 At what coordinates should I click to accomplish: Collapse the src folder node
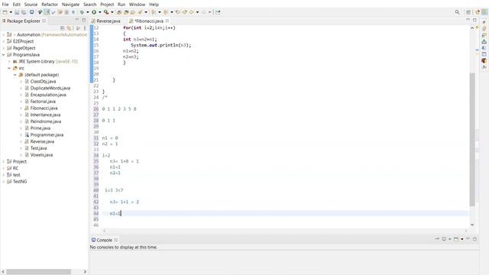(9, 68)
